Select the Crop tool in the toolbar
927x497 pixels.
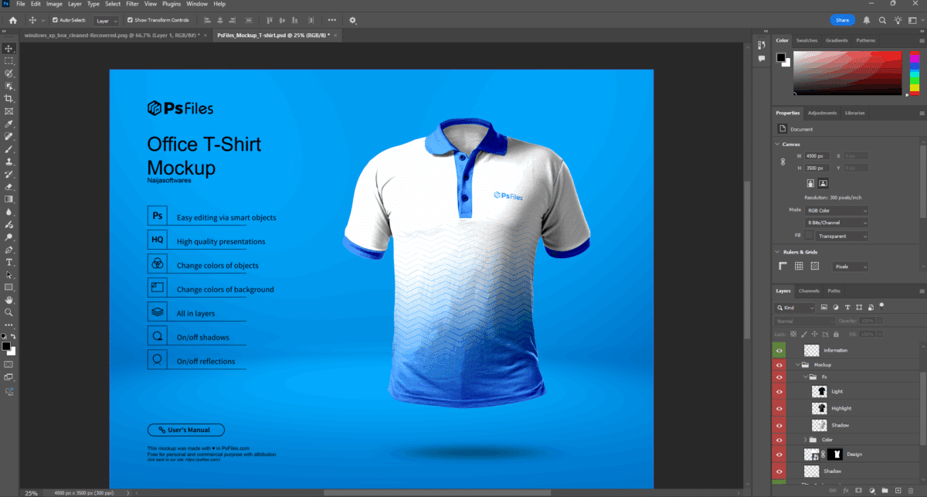click(x=8, y=98)
